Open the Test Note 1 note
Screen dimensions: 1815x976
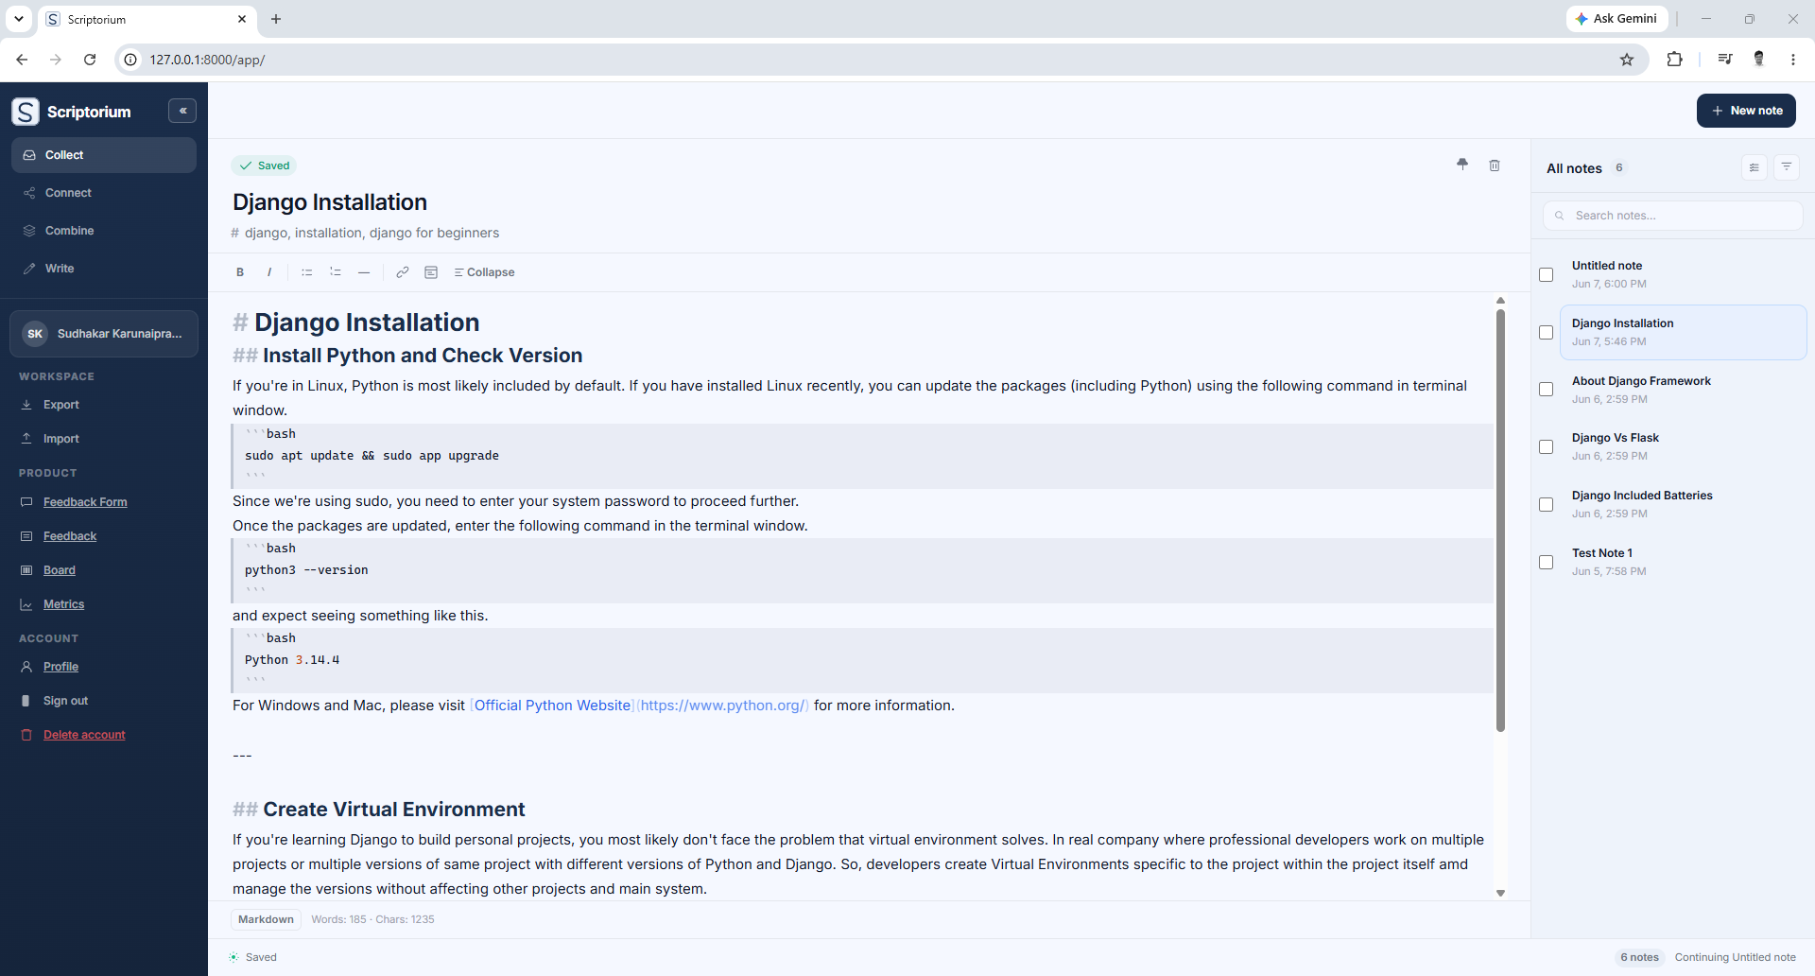pos(1683,562)
